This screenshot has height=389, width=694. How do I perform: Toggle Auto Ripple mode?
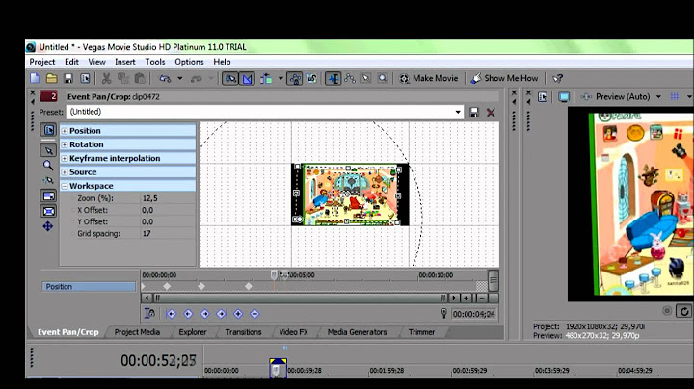[x=266, y=78]
